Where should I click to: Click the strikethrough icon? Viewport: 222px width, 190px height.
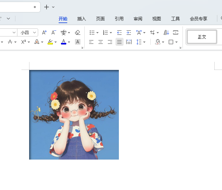coord(10,42)
